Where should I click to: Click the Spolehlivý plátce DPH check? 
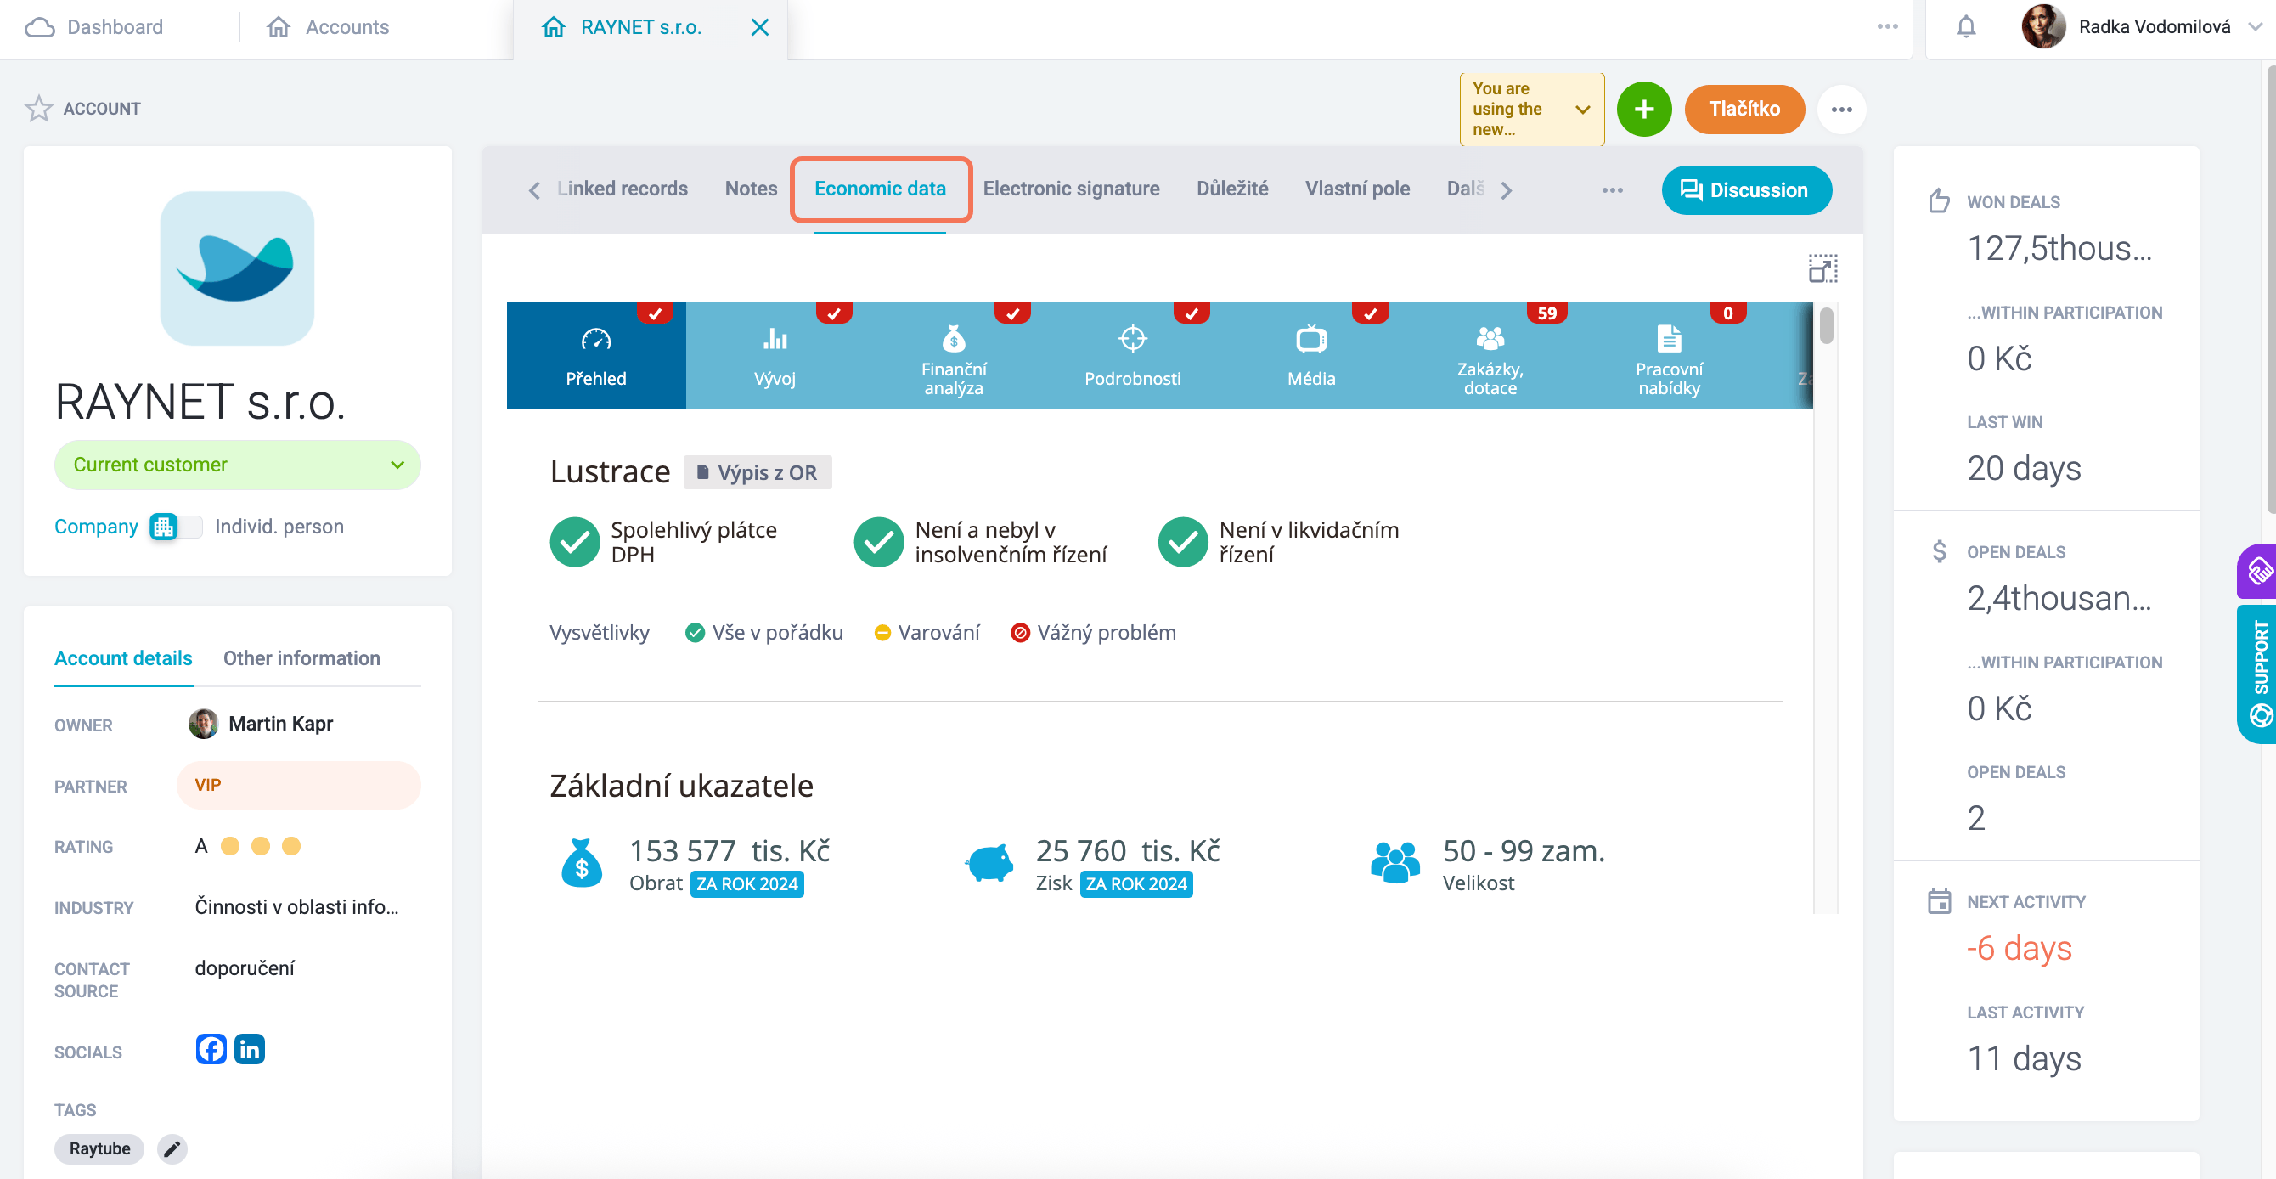[x=574, y=542]
